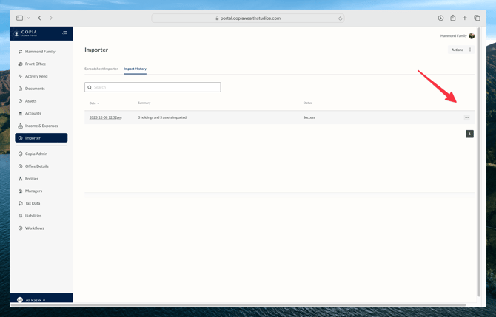Viewport: 496px width, 317px height.
Task: Click into the Search input field
Action: (x=153, y=87)
